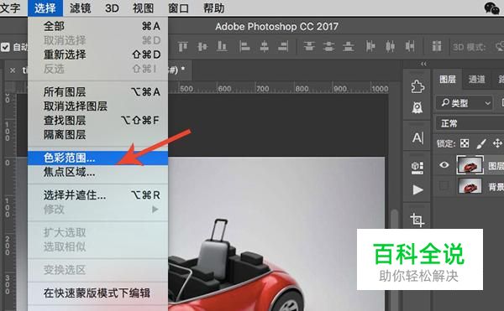Click the 扩大选取 menu item

[x=97, y=232]
